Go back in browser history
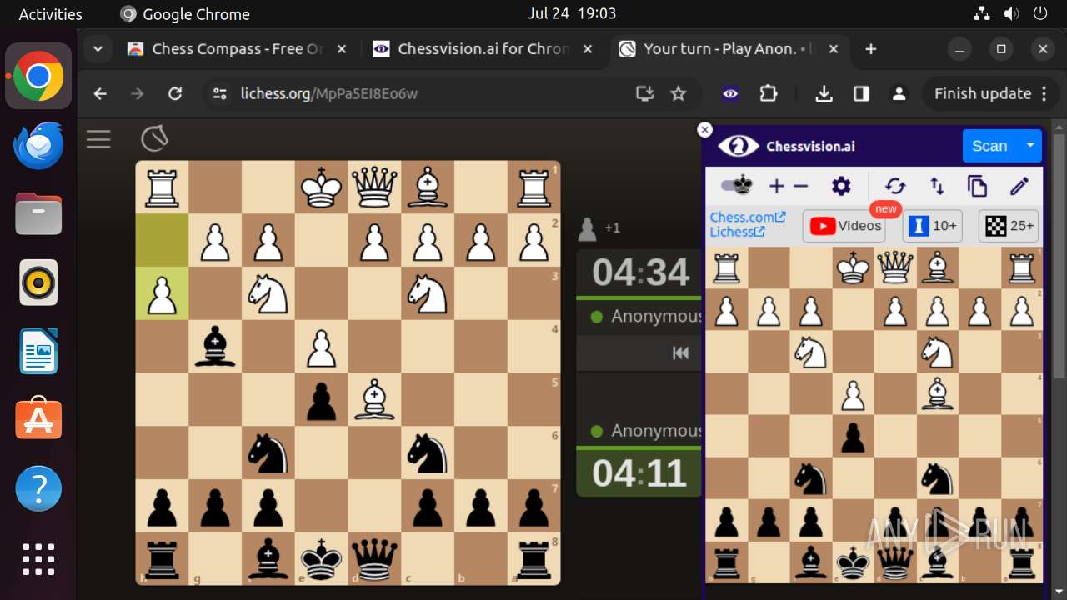1067x600 pixels. click(100, 94)
